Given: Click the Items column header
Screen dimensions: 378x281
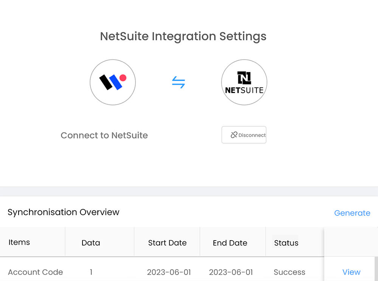Looking at the screenshot, I should click(x=19, y=242).
